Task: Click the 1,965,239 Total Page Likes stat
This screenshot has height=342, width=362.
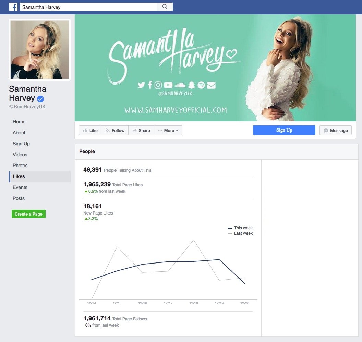Action: (113, 184)
